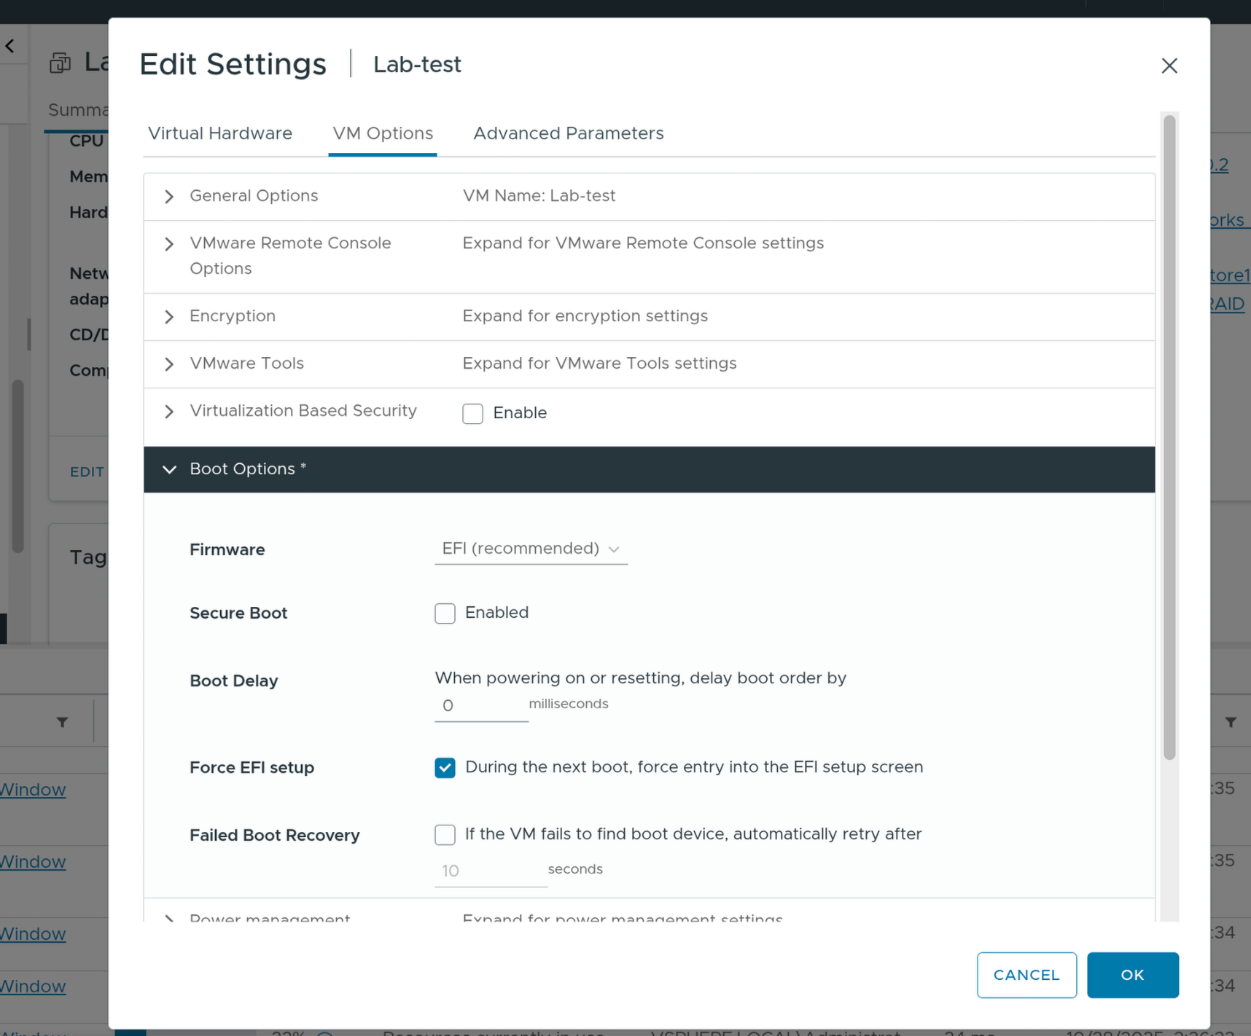Click the OK button
This screenshot has height=1036, width=1251.
1131,975
